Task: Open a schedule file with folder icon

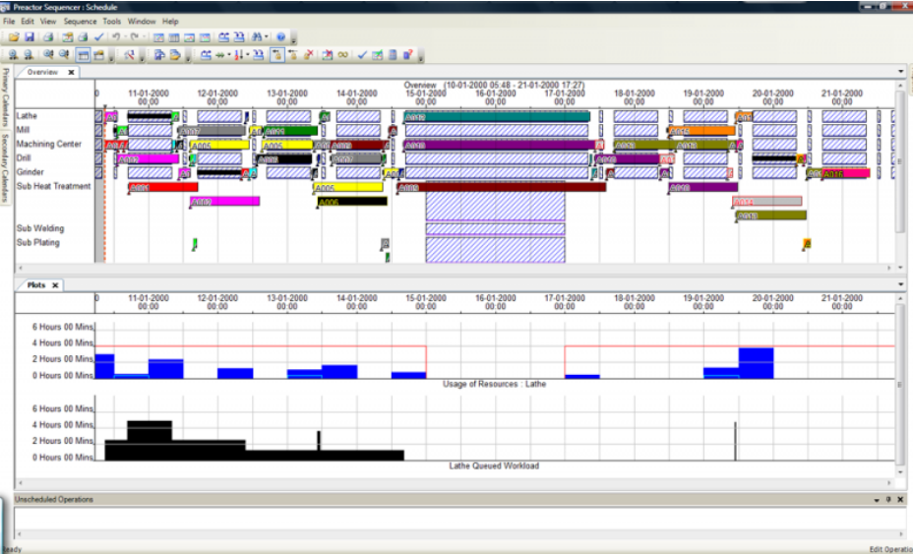Action: [x=14, y=36]
